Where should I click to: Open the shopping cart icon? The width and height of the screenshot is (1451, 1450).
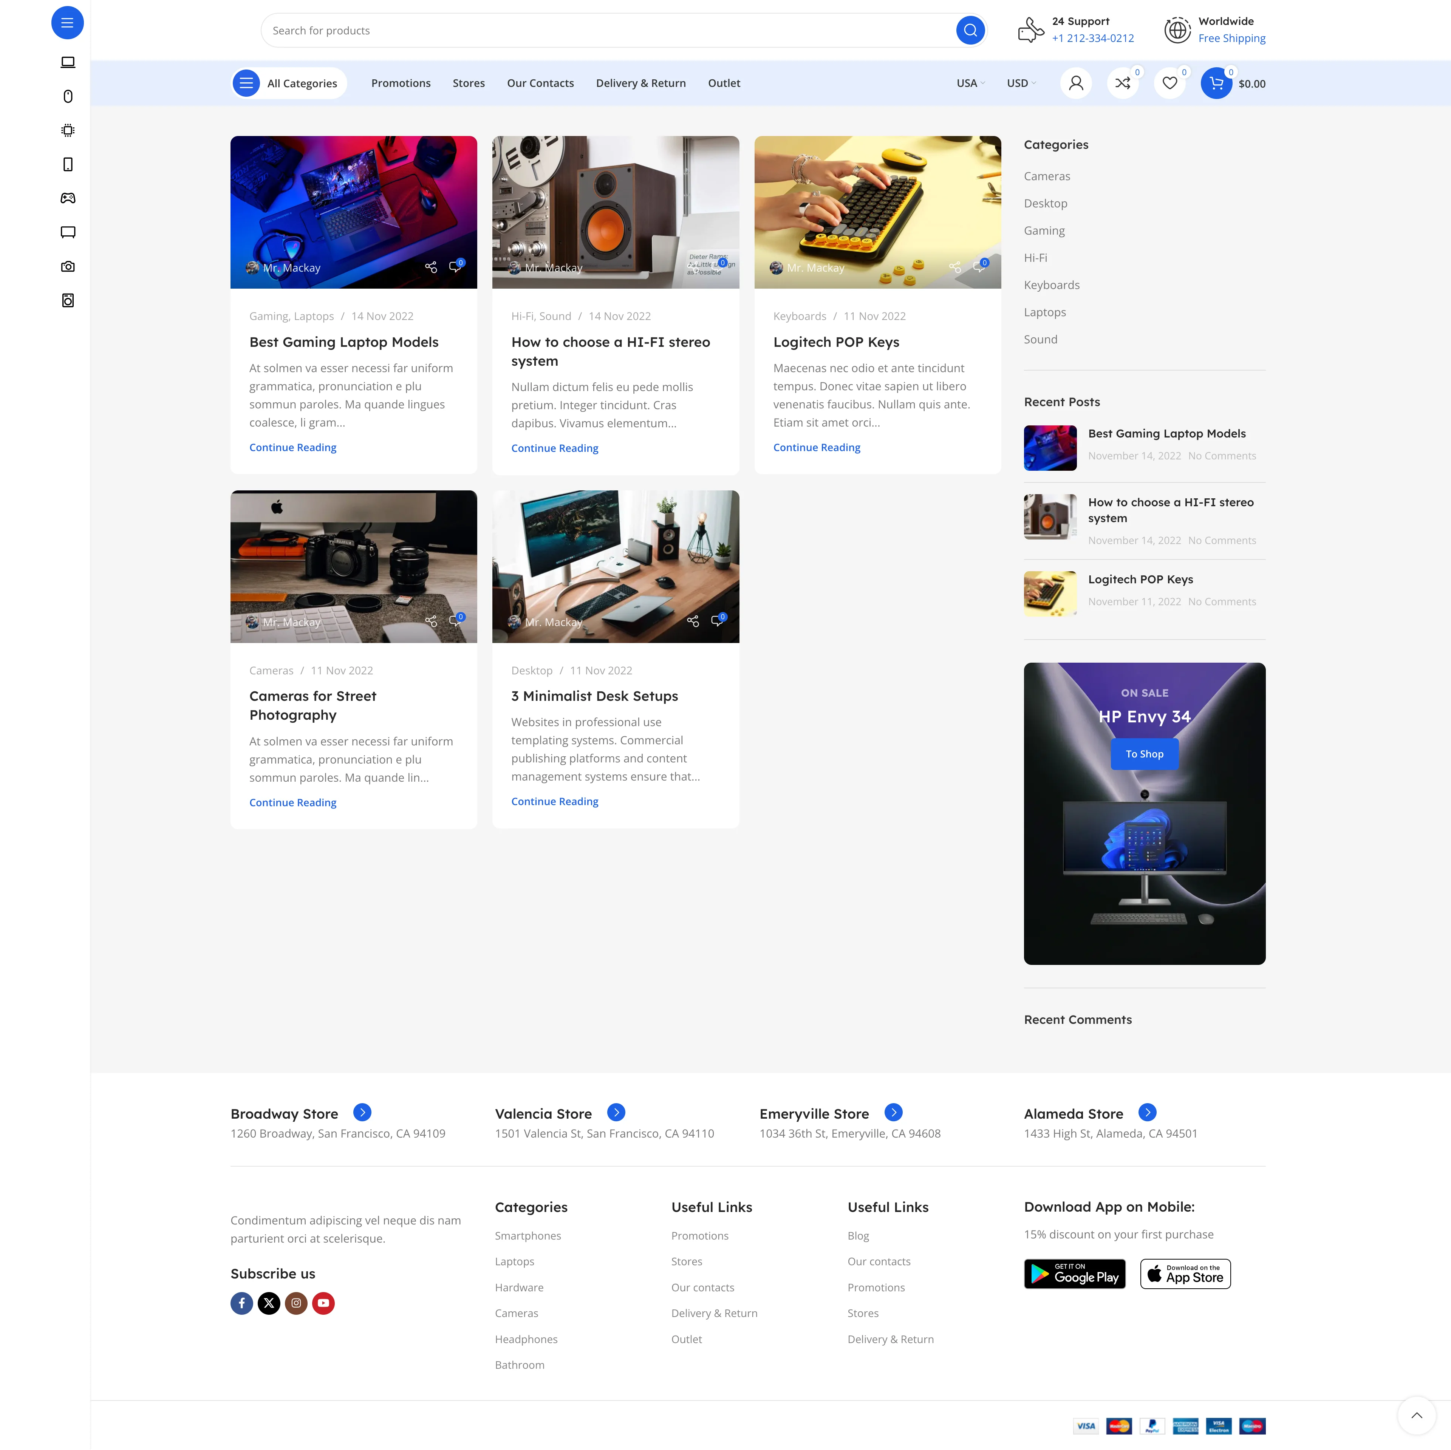(x=1216, y=83)
